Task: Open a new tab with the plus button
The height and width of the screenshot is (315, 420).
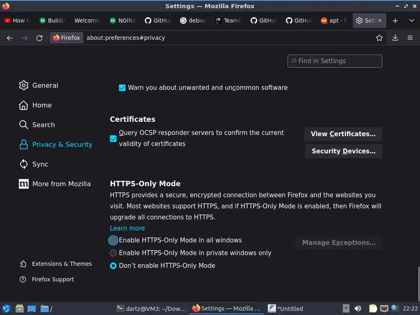Action: pos(395,21)
